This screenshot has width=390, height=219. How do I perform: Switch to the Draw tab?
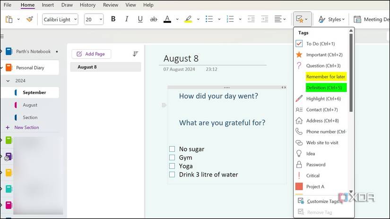(67, 5)
